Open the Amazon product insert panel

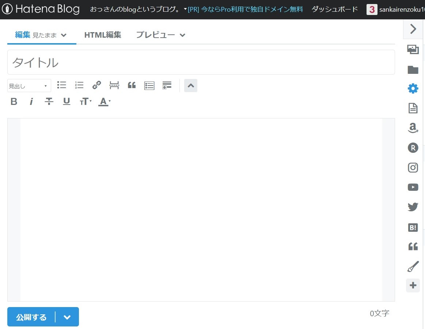click(413, 128)
